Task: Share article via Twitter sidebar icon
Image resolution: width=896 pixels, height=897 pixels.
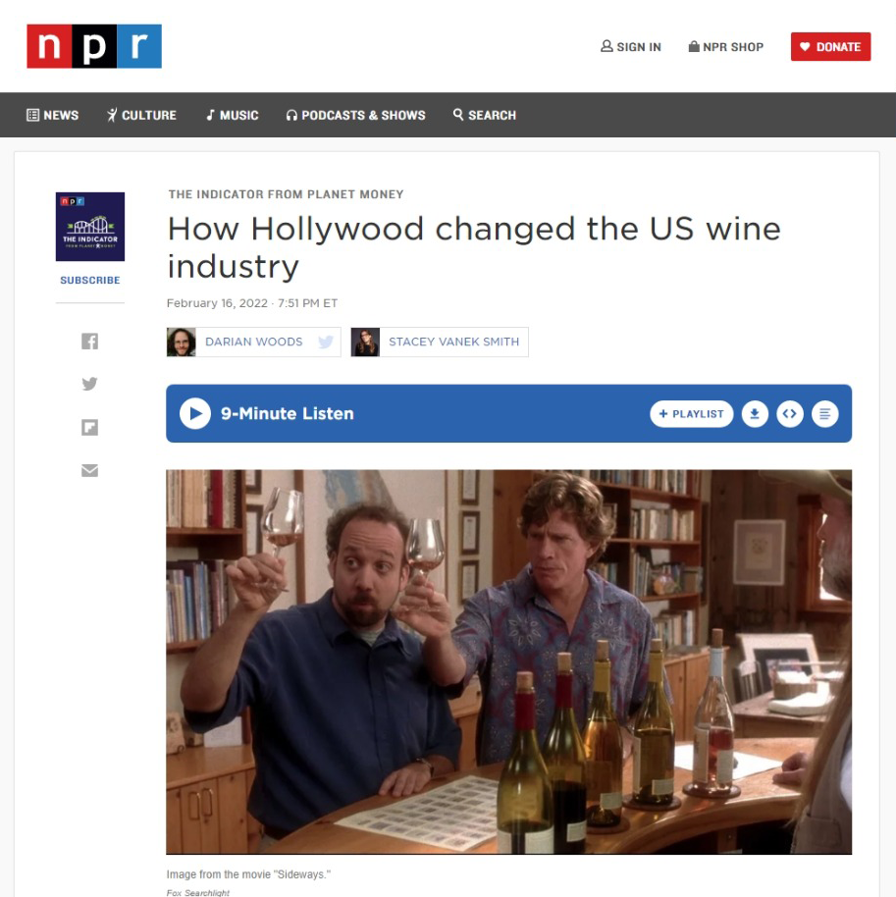Action: click(x=90, y=384)
